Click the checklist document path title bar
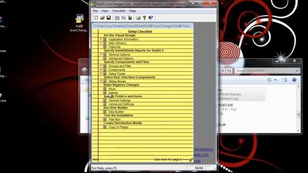The width and height of the screenshot is (308, 173). tap(143, 26)
